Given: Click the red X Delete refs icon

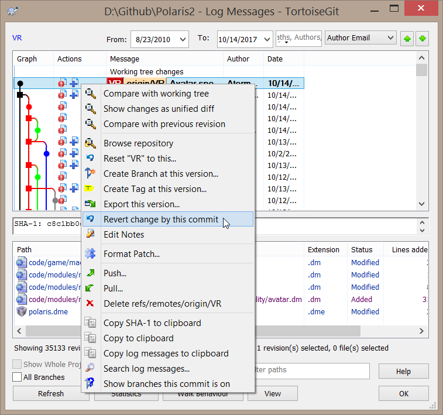Looking at the screenshot, I should [x=90, y=303].
